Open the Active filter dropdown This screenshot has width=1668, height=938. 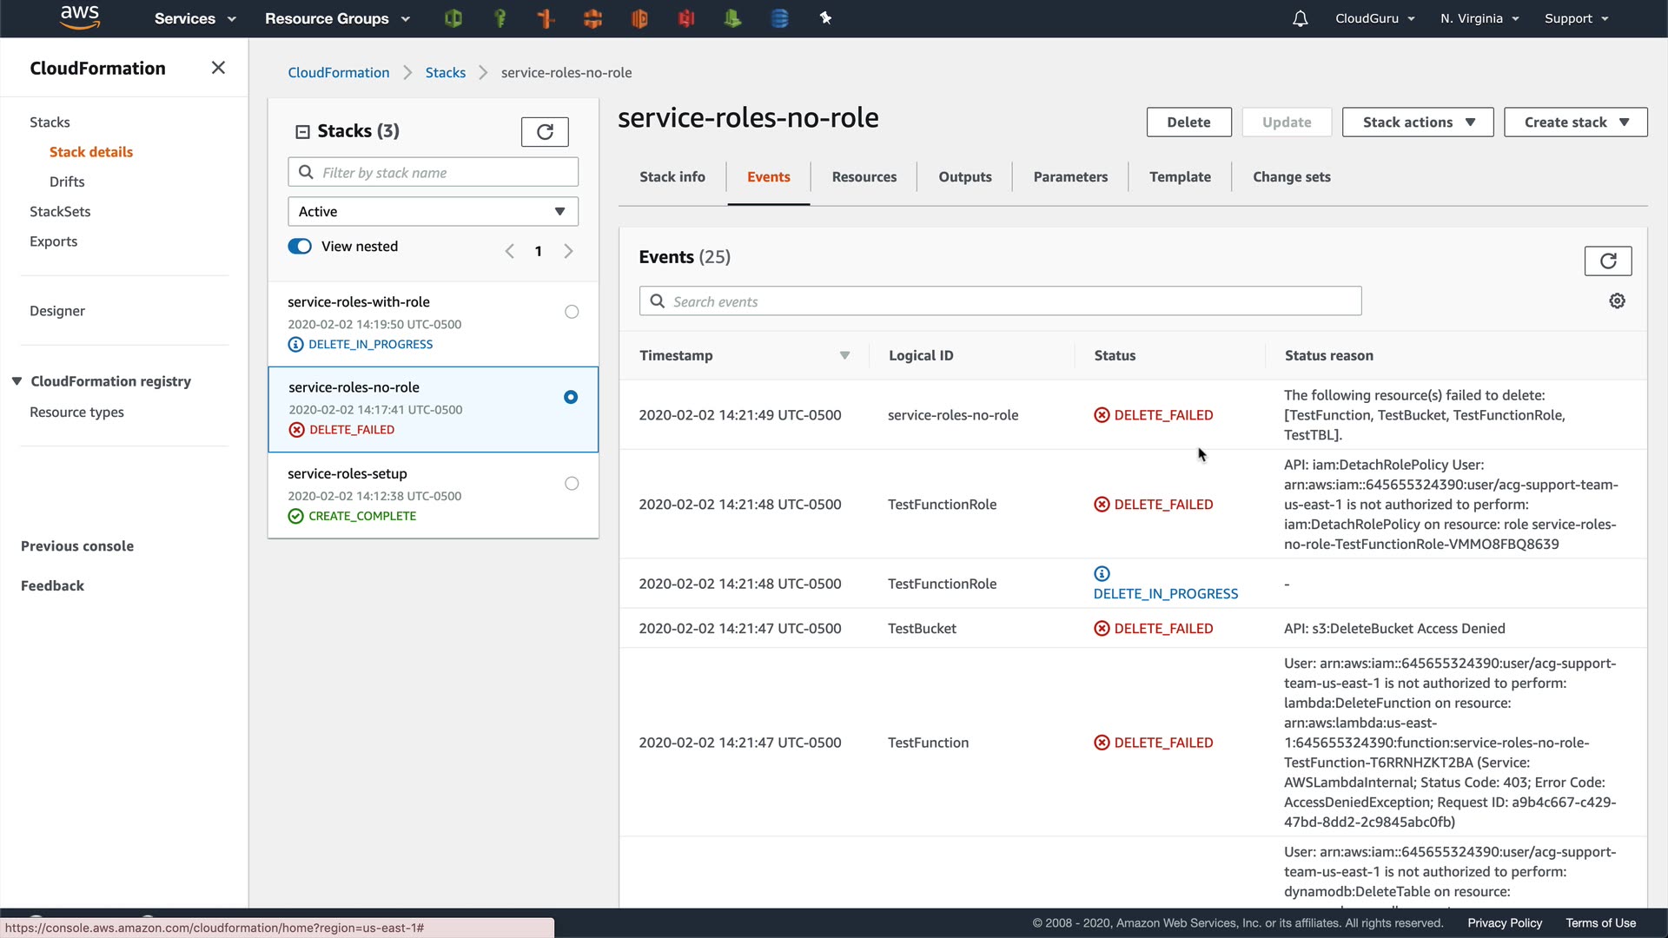point(433,212)
